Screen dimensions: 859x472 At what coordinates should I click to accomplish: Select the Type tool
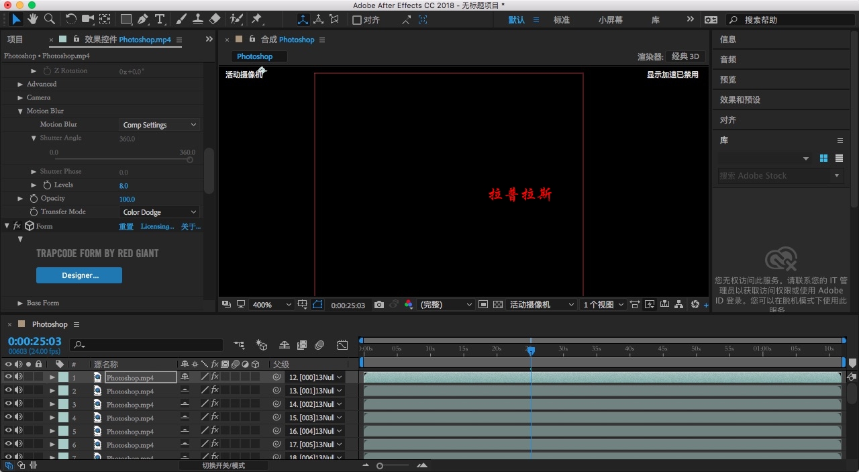160,19
